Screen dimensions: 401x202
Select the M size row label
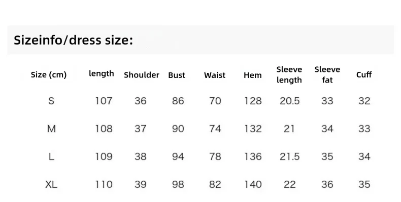click(51, 129)
